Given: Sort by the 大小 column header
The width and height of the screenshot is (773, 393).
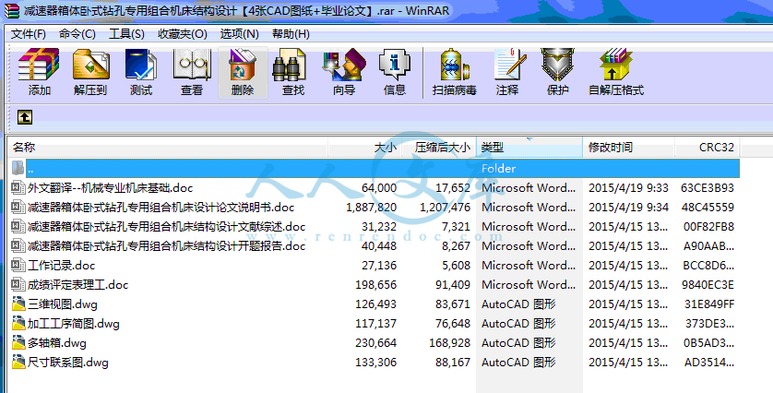Looking at the screenshot, I should [x=364, y=147].
